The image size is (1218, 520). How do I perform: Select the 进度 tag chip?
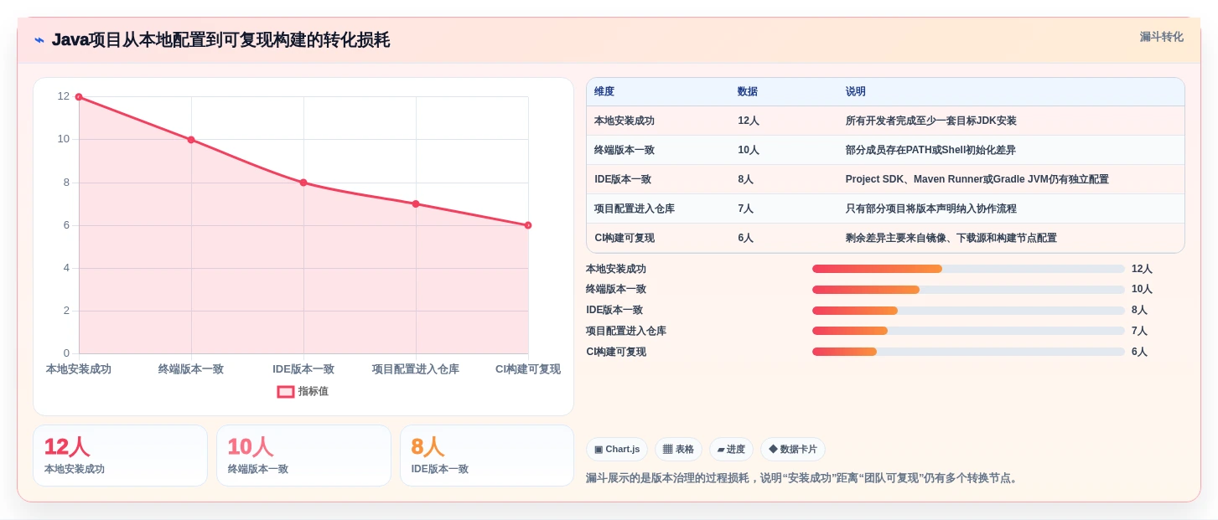coord(731,449)
